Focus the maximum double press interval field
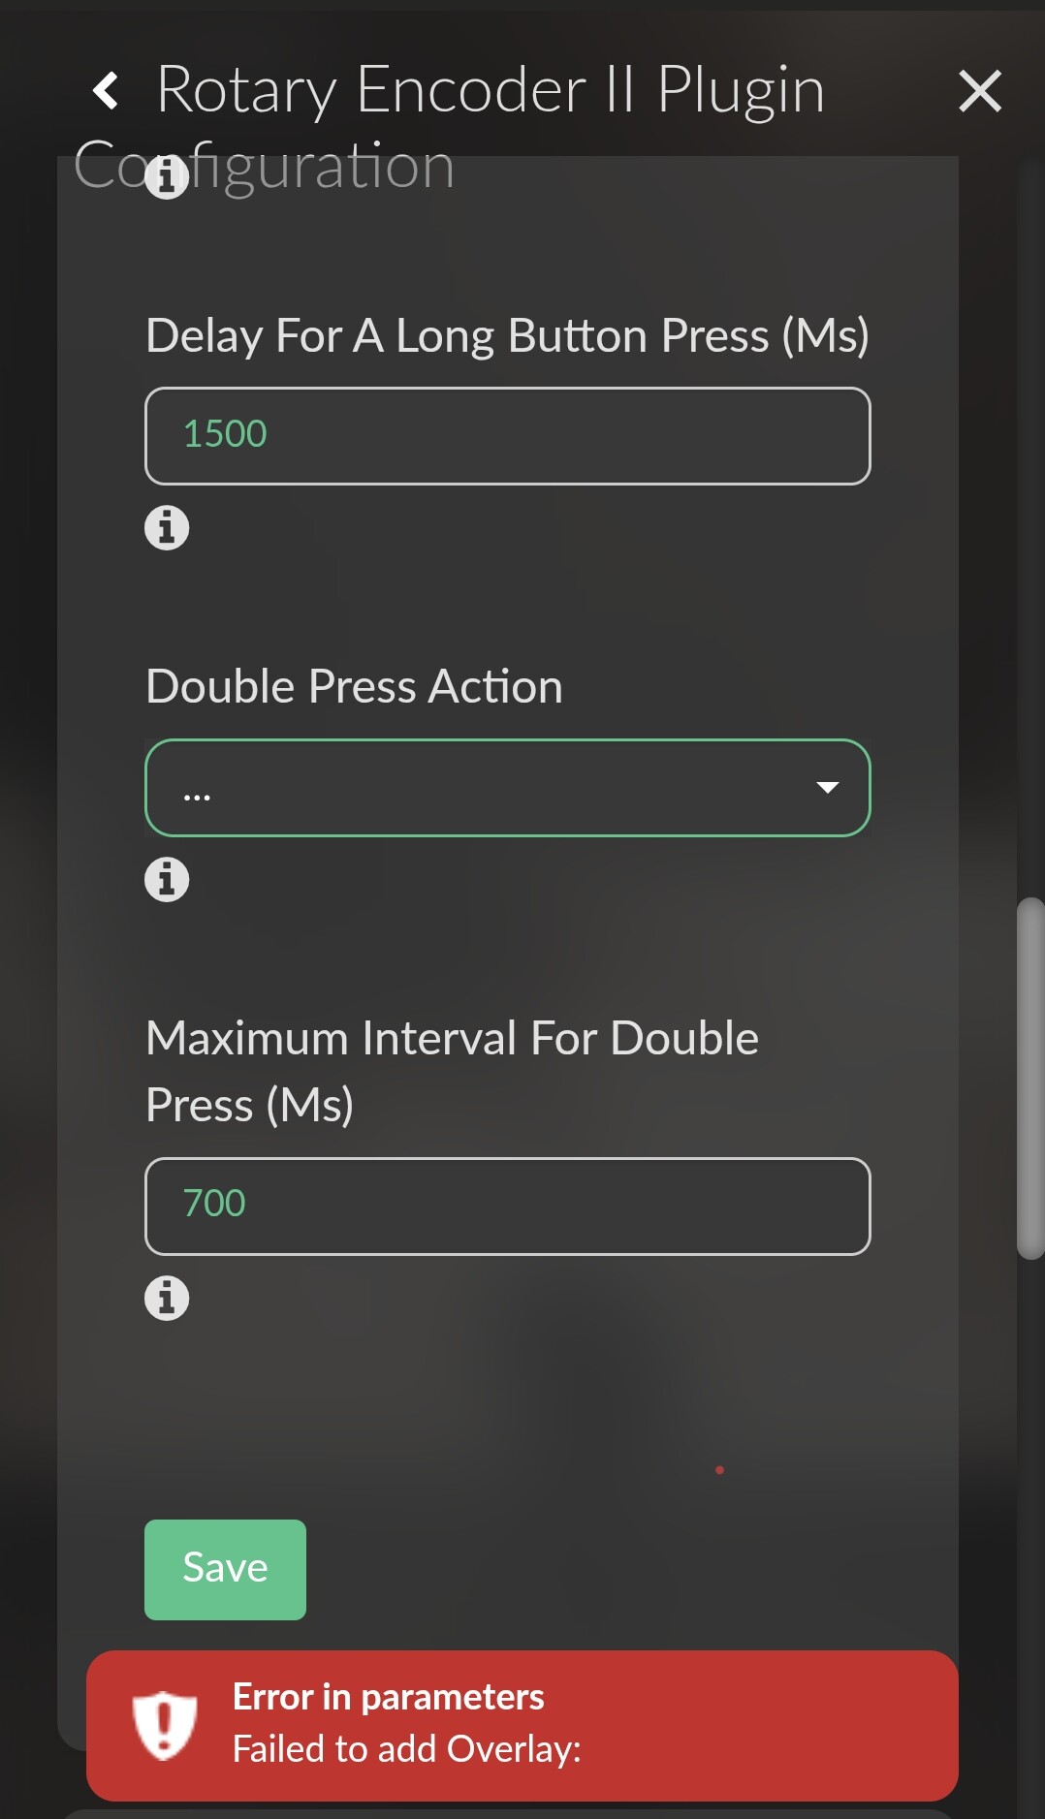Image resolution: width=1045 pixels, height=1819 pixels. (507, 1207)
